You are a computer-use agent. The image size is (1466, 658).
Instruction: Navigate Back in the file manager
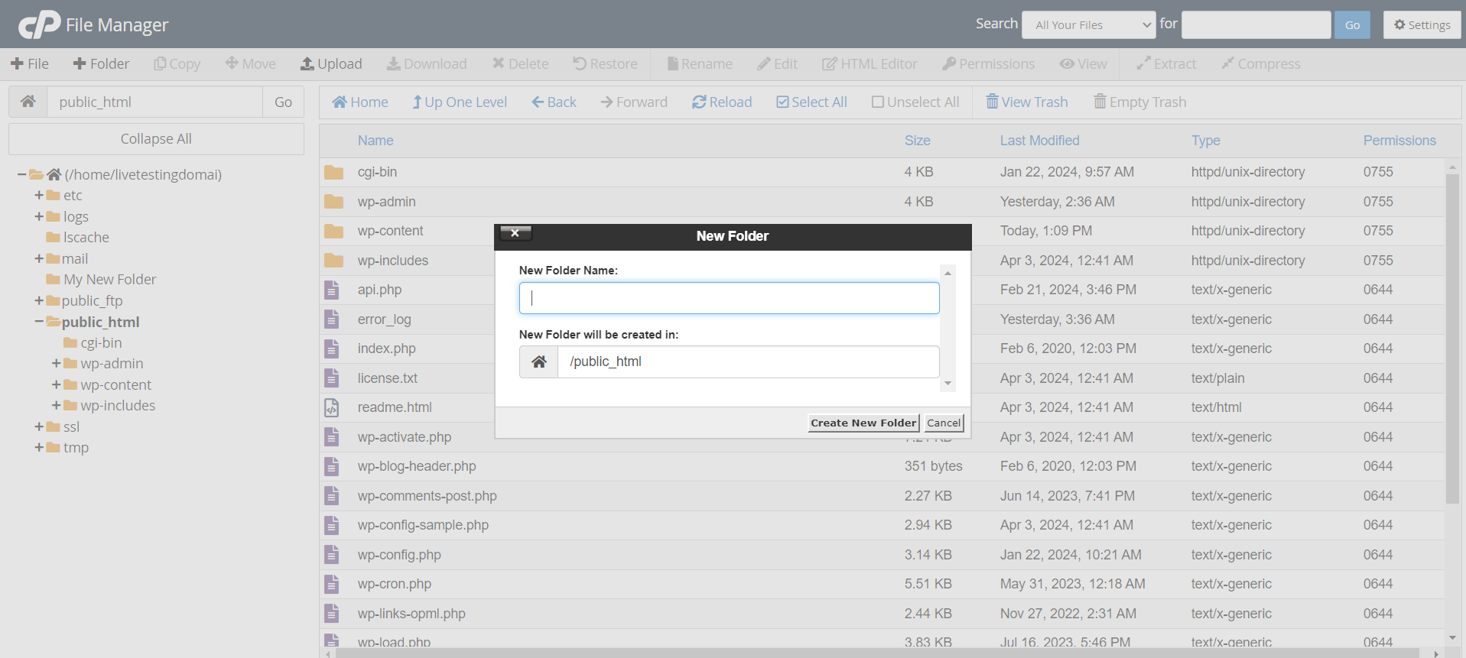(554, 102)
